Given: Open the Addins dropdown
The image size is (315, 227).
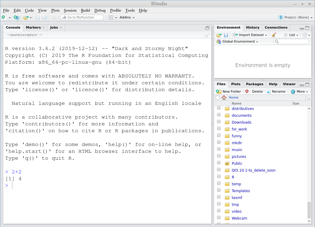Looking at the screenshot, I should (127, 18).
